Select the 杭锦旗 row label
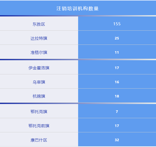 [x=39, y=96]
